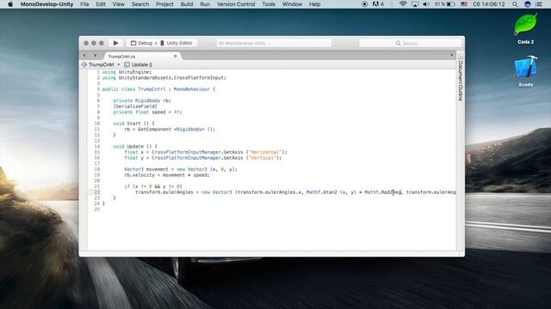The image size is (551, 309).
Task: Click the text 'UnityEngine' on line 1
Action: pyautogui.click(x=134, y=72)
